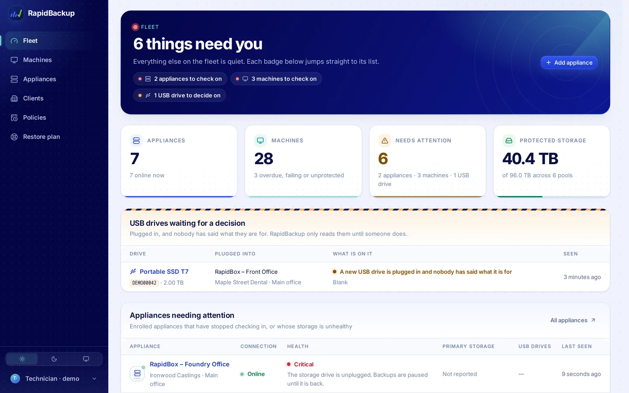Click the RapidBackup logo icon

[16, 13]
